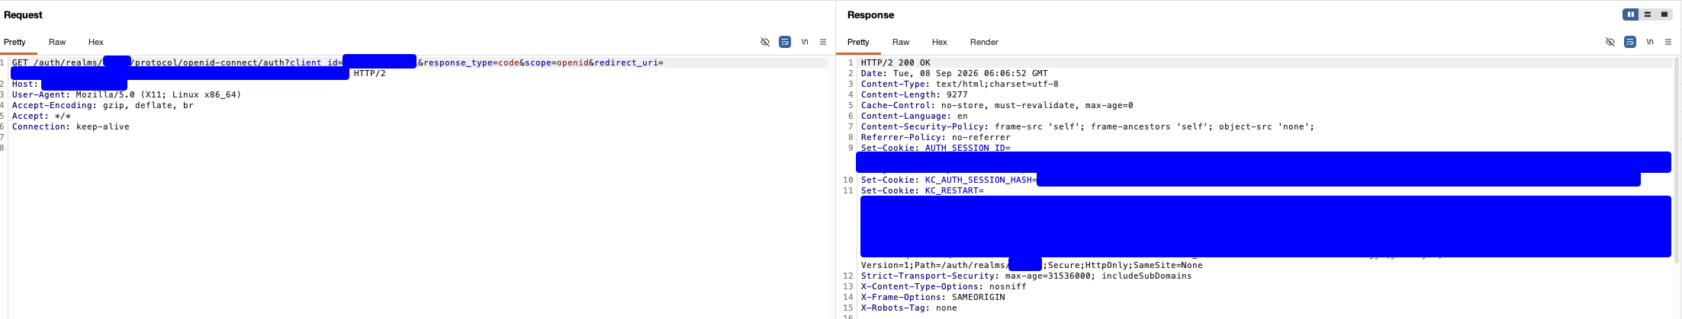The image size is (1682, 319).
Task: Click Content-Security-Policy header line
Action: [x=1088, y=126]
